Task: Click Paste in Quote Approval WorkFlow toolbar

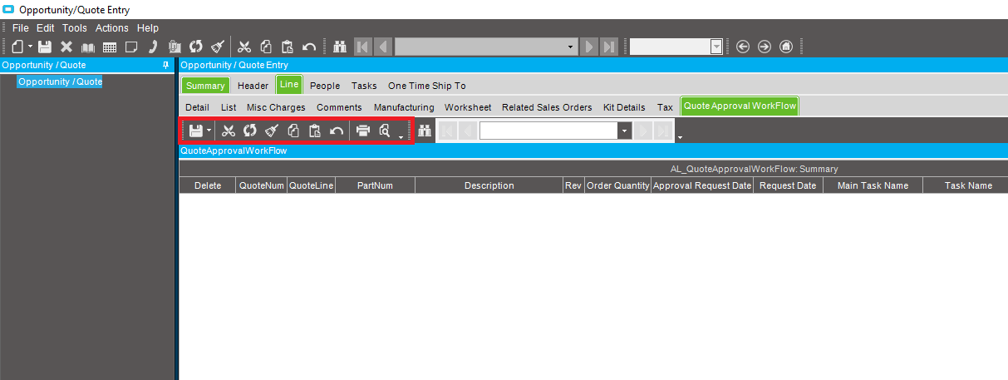Action: pyautogui.click(x=315, y=131)
